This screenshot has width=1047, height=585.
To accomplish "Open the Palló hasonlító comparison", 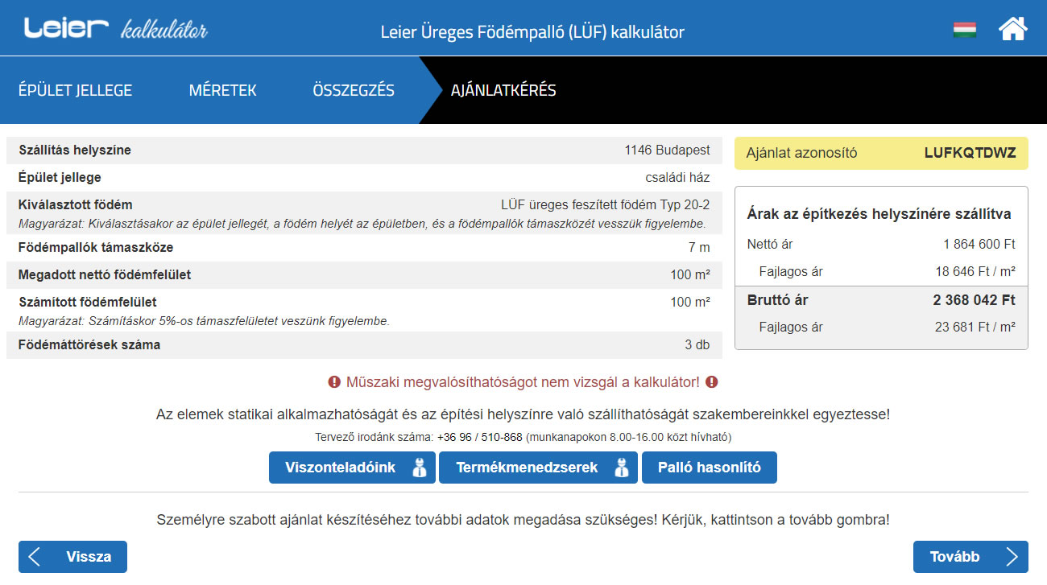I will coord(710,468).
